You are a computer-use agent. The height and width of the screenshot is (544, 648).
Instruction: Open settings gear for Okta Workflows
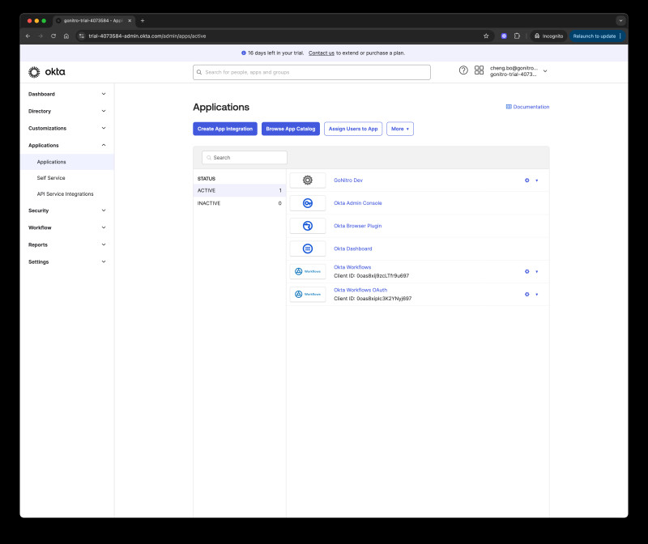527,271
